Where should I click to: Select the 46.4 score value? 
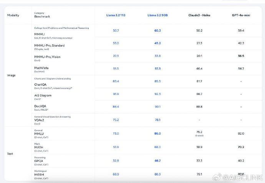click(199, 68)
